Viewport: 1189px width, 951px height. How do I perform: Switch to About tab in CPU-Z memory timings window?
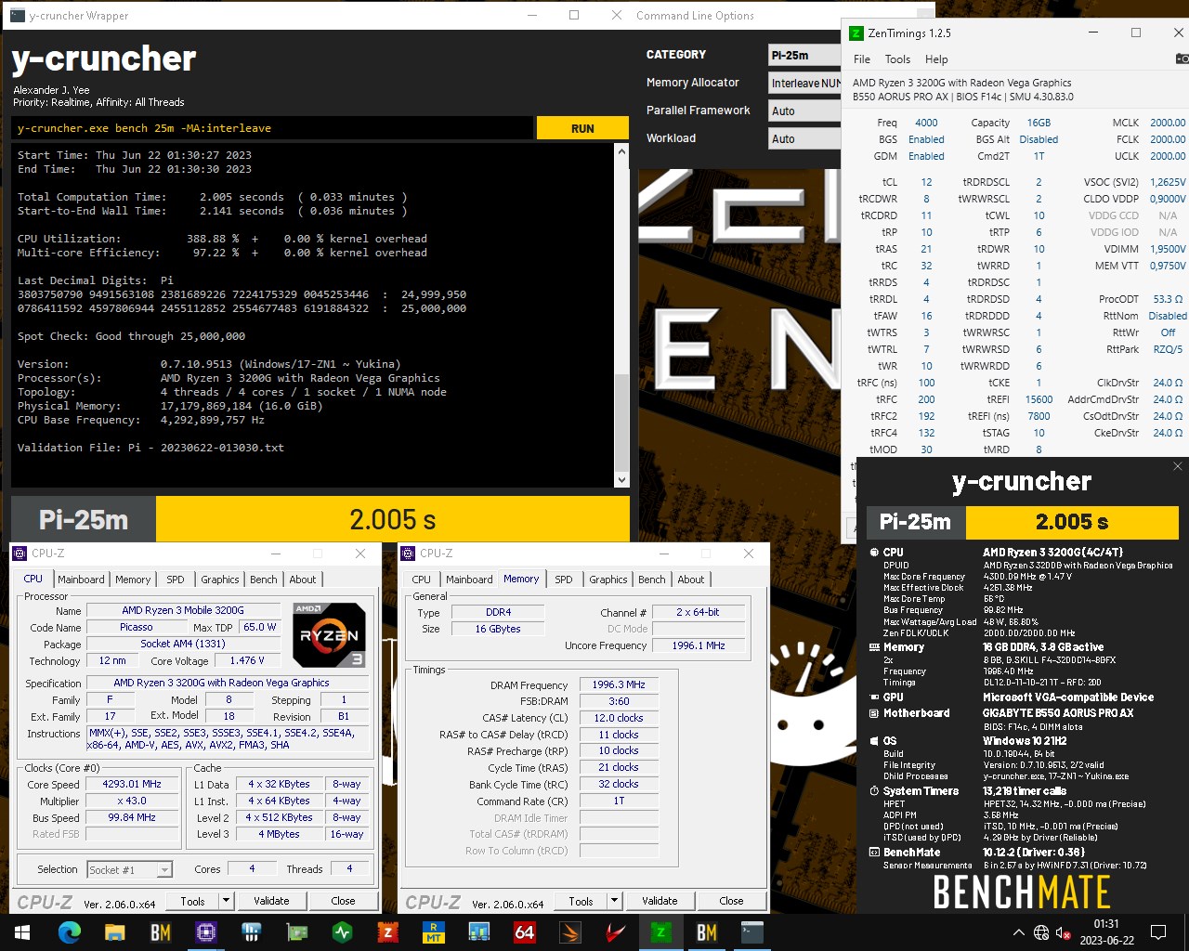[691, 580]
